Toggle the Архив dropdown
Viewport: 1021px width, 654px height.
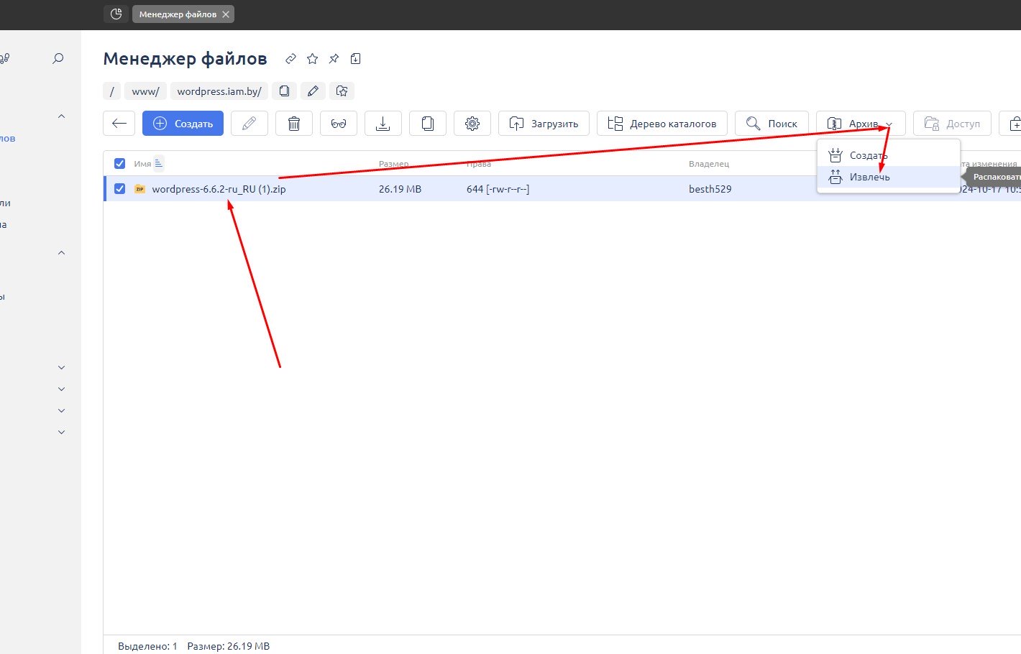[x=861, y=124]
